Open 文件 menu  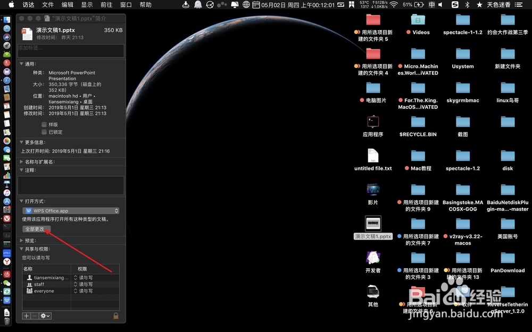coord(48,5)
